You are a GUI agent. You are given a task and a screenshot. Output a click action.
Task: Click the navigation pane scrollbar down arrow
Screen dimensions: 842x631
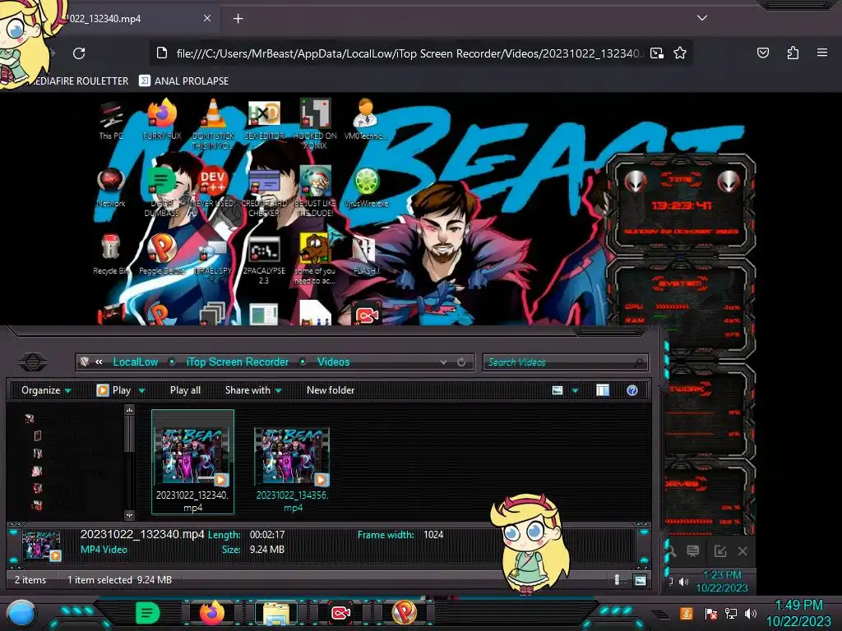coord(129,515)
